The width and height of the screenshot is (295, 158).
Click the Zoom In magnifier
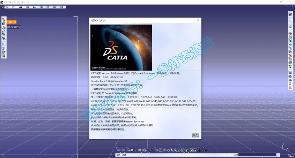tap(172, 150)
